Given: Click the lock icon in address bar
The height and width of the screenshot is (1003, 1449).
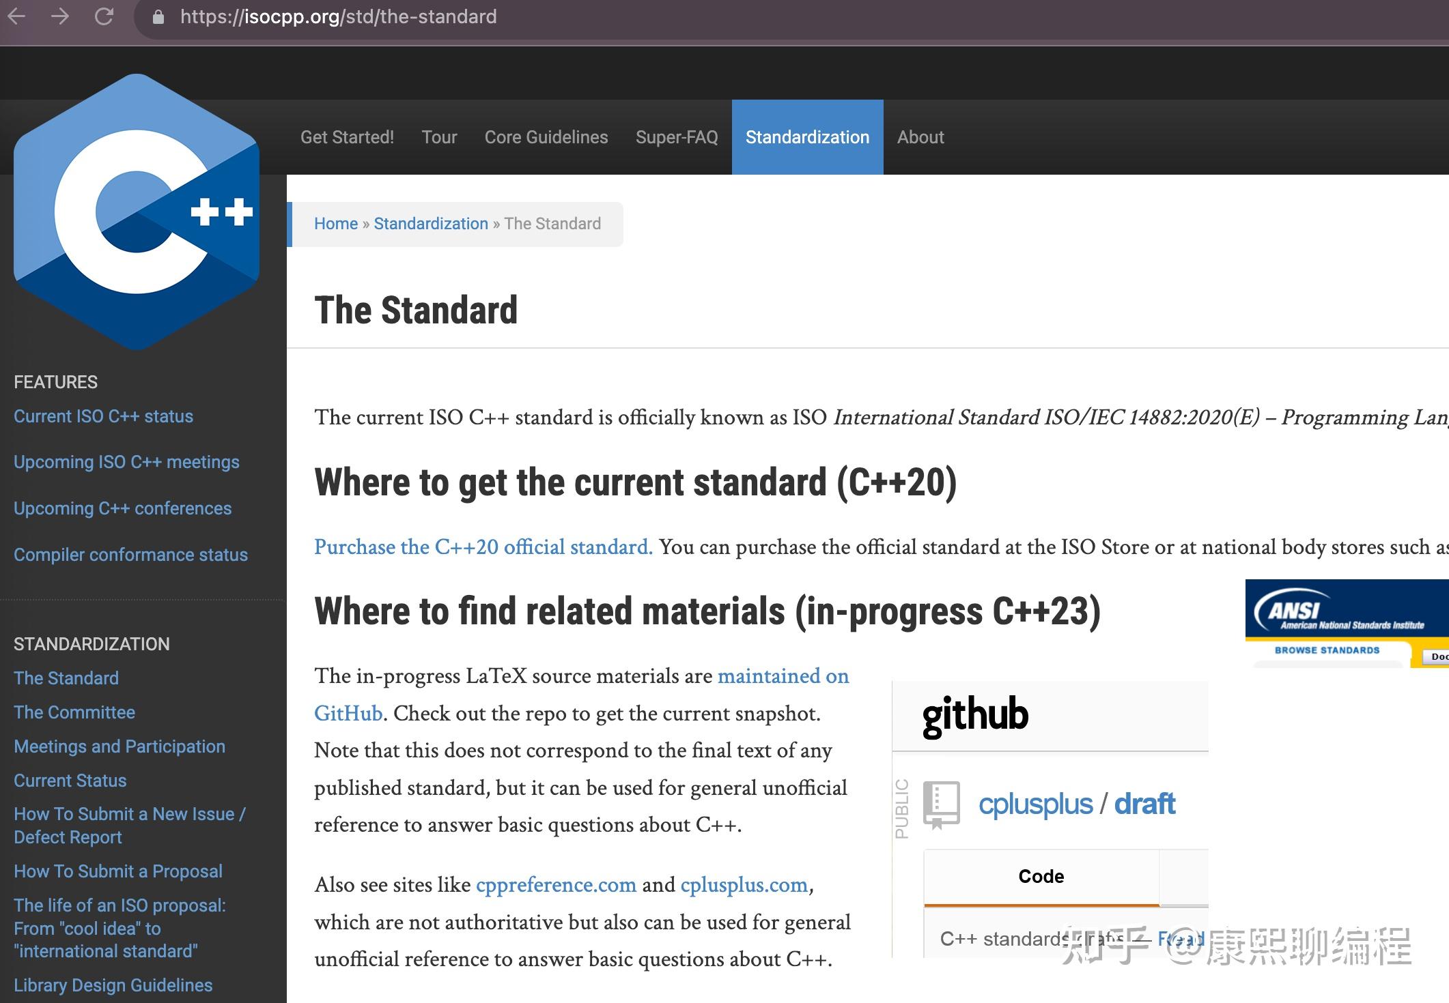Looking at the screenshot, I should pos(158,17).
